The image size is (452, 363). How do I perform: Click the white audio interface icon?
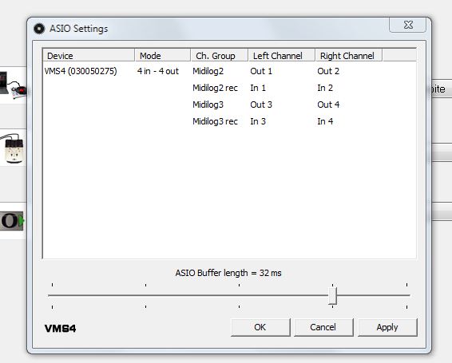pyautogui.click(x=12, y=148)
